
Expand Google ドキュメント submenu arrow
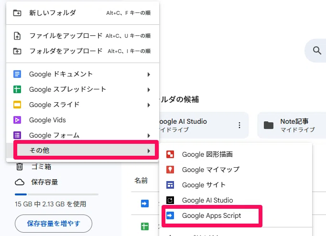149,75
